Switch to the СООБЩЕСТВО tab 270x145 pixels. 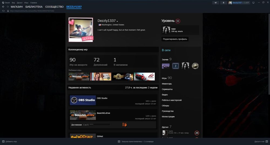55,7
